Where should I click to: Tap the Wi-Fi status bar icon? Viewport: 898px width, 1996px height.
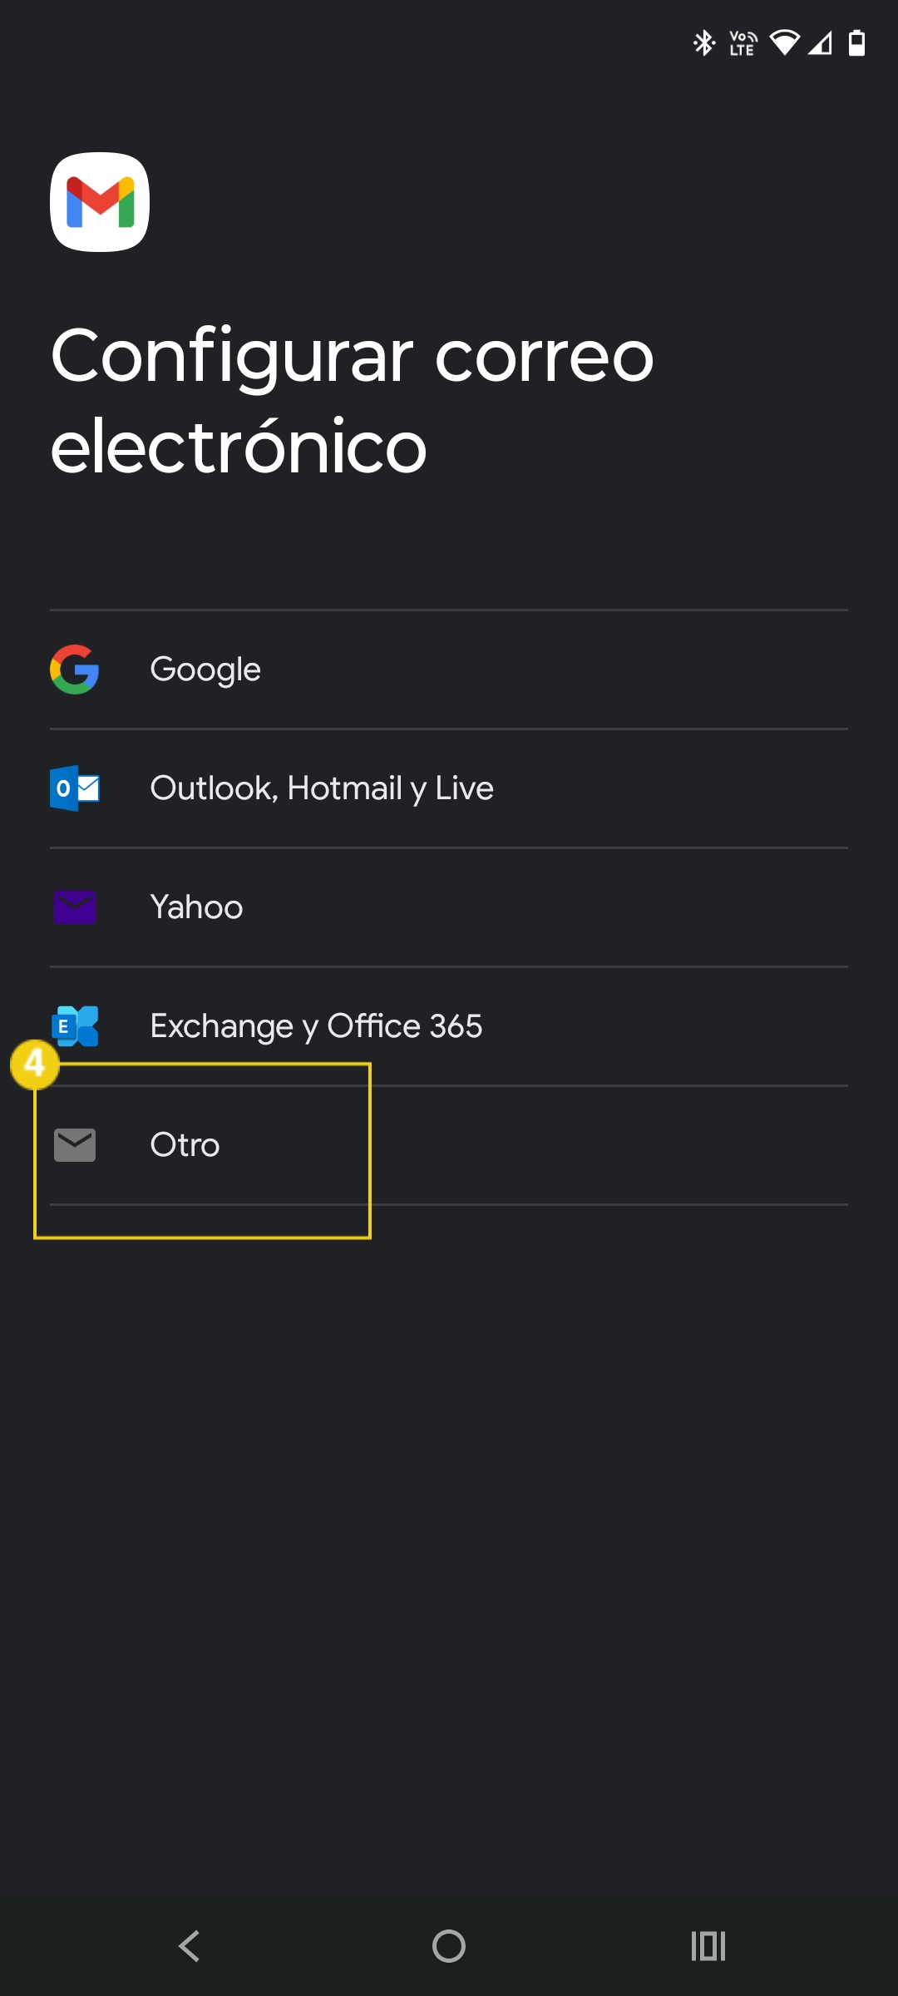coord(783,42)
